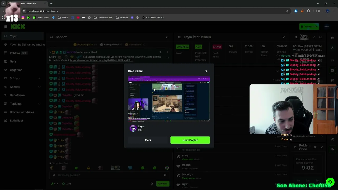This screenshot has height=190, width=338.
Task: Open Etkinlikler in the sidebar
Action: click(22, 121)
